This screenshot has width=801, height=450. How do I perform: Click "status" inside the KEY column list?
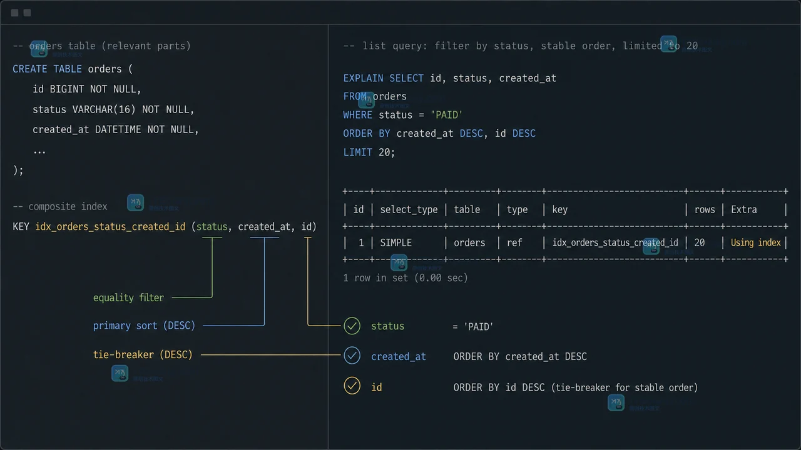[x=212, y=226]
